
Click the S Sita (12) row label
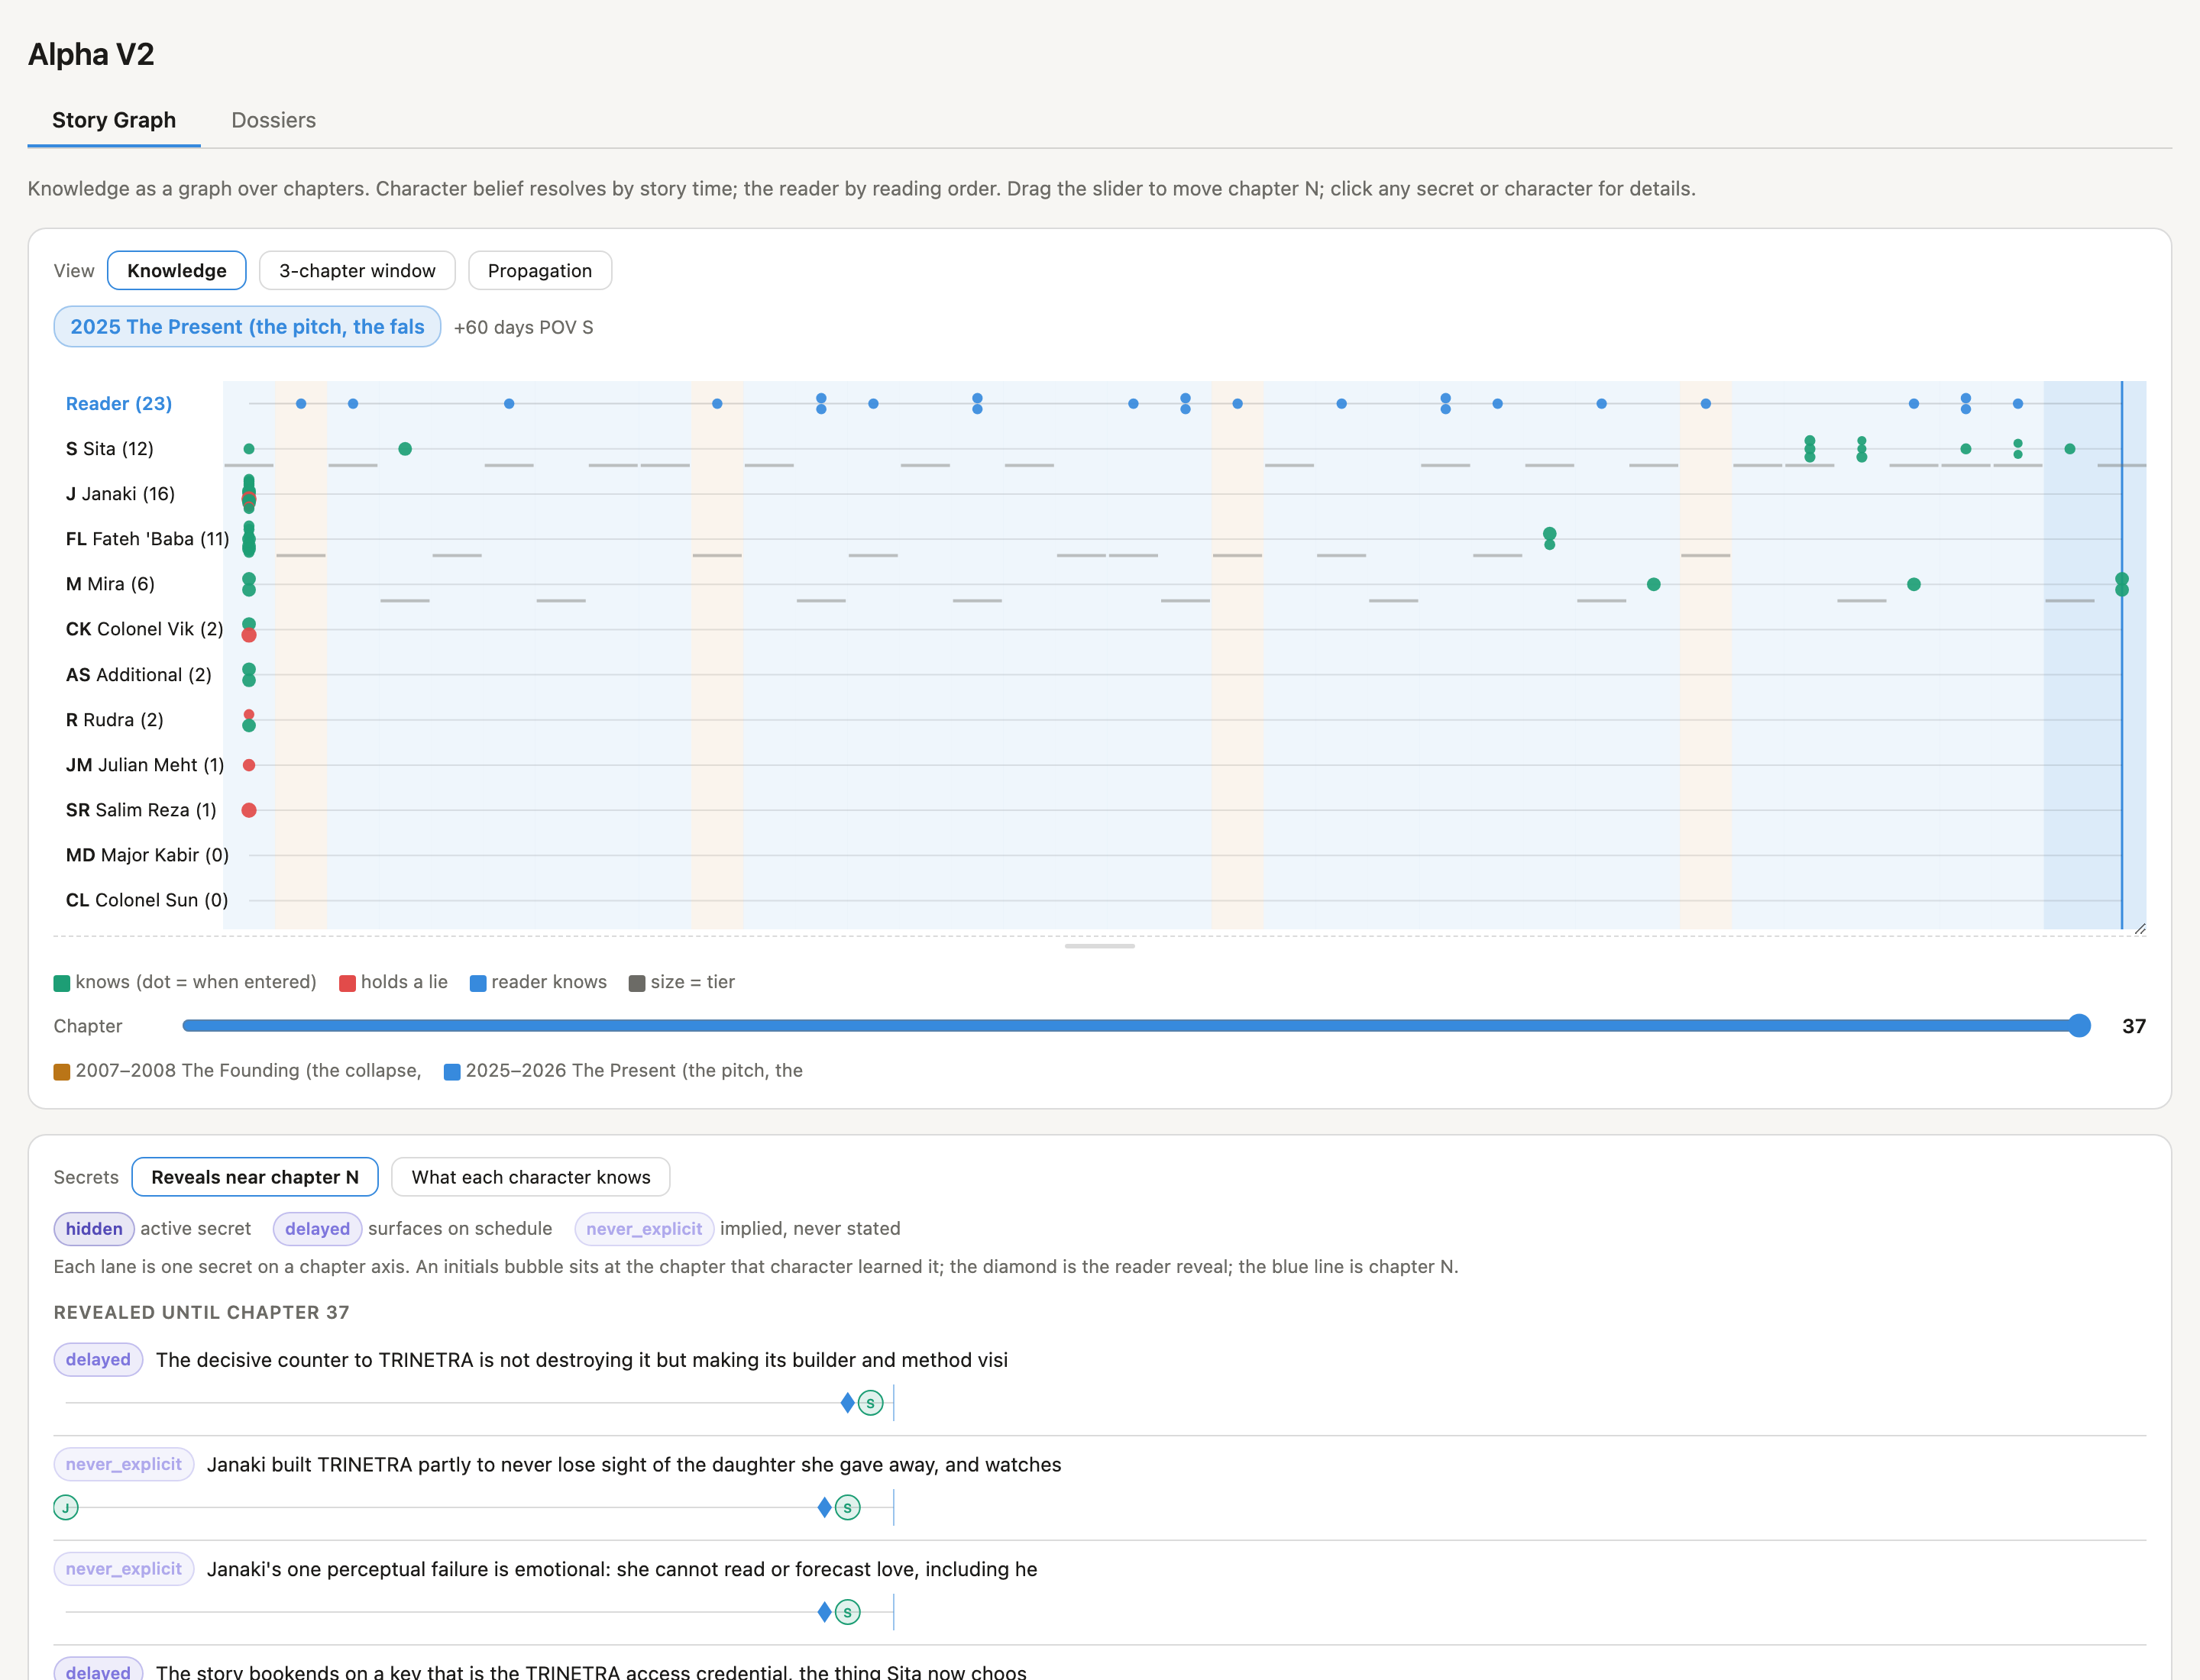click(x=110, y=449)
